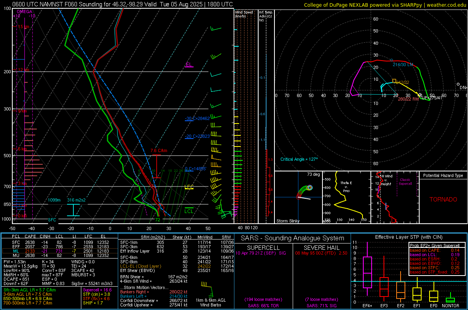Click the Potential Hazard Type header

[x=443, y=175]
